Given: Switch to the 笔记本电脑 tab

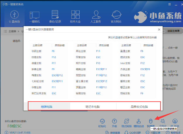Looking at the screenshot, I should (x=93, y=107).
